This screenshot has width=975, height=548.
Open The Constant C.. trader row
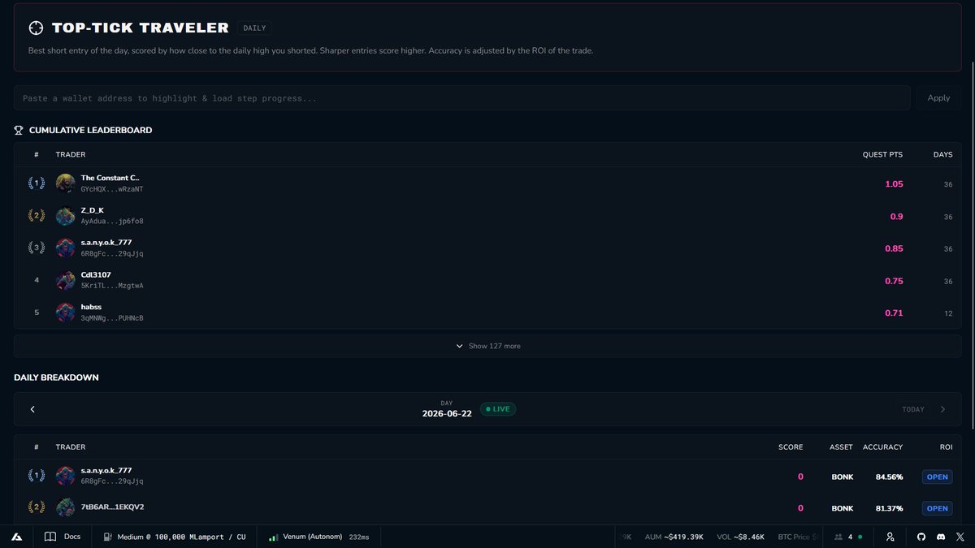(487, 183)
